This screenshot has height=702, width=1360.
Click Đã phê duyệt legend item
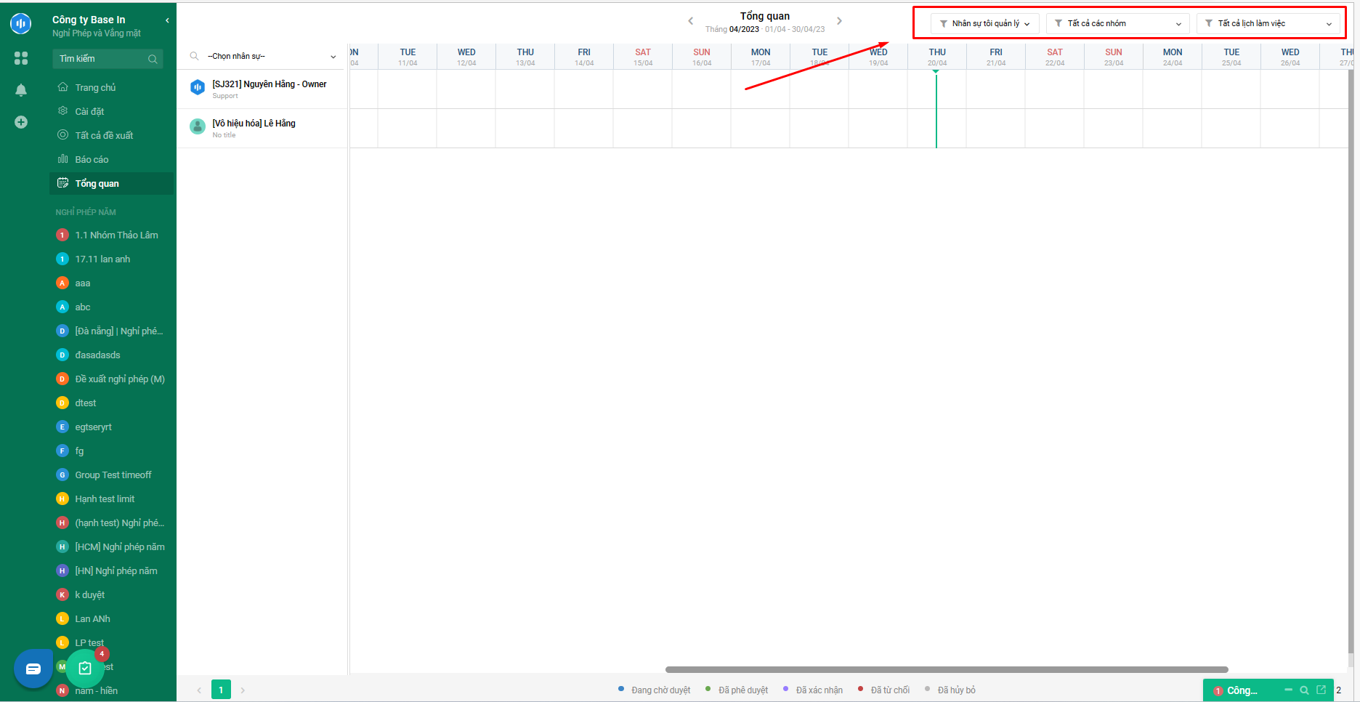click(x=737, y=690)
